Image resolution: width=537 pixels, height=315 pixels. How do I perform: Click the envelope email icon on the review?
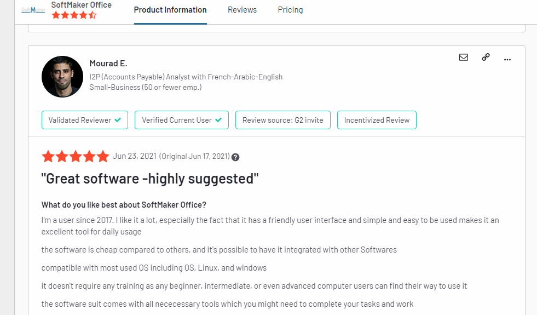pyautogui.click(x=464, y=57)
